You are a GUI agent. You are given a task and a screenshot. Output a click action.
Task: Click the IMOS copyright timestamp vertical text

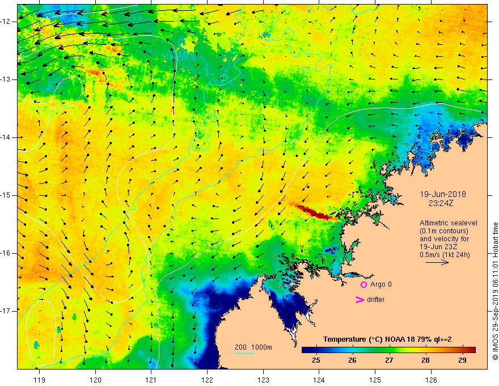coord(495,291)
